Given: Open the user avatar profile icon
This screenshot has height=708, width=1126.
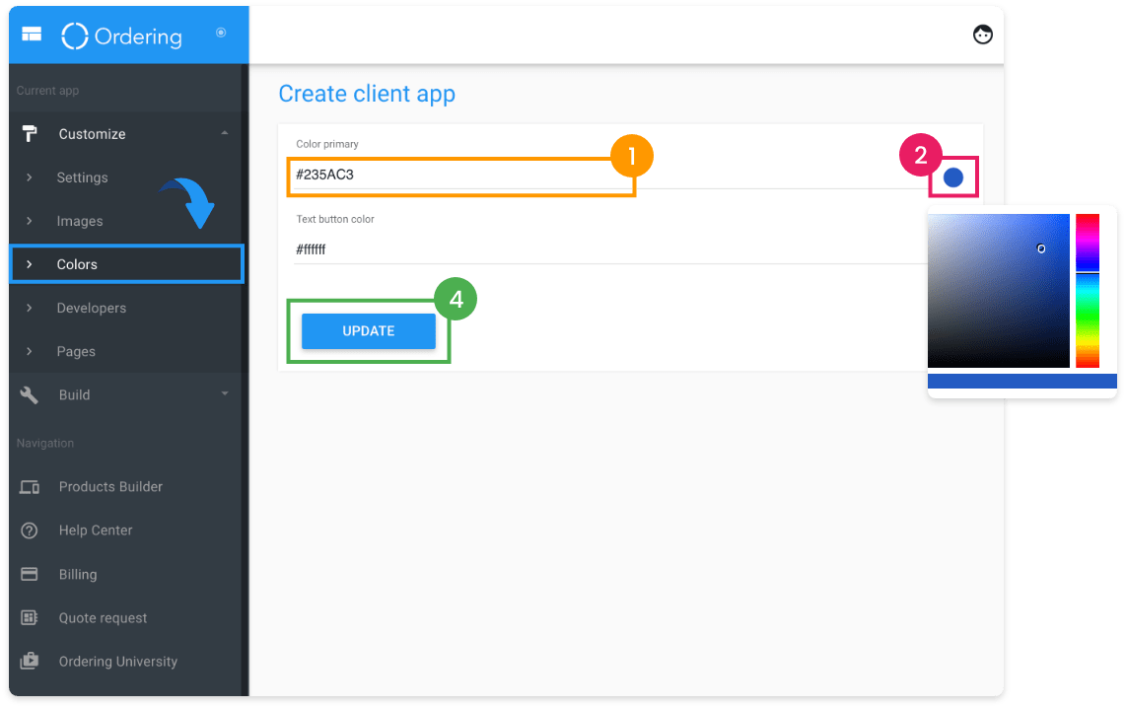Looking at the screenshot, I should (982, 35).
